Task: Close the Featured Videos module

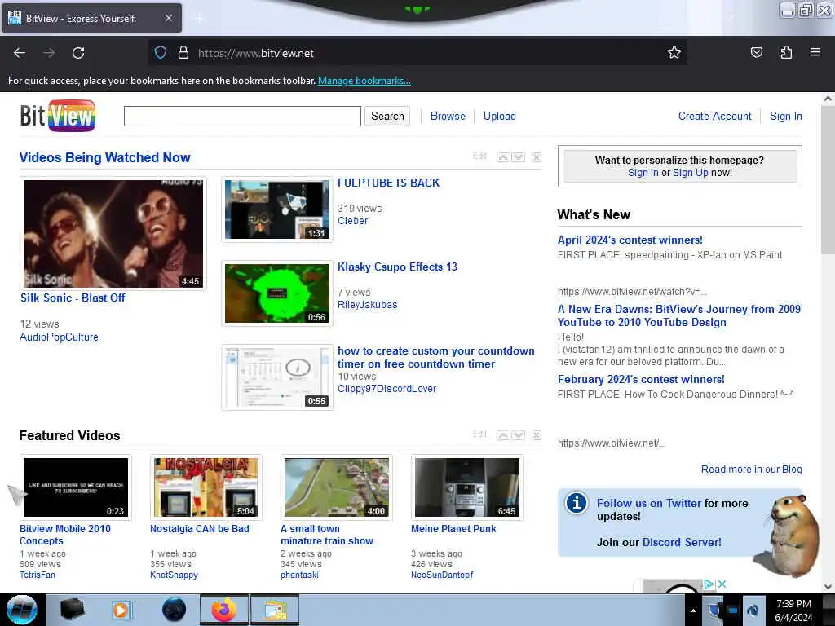Action: click(537, 435)
